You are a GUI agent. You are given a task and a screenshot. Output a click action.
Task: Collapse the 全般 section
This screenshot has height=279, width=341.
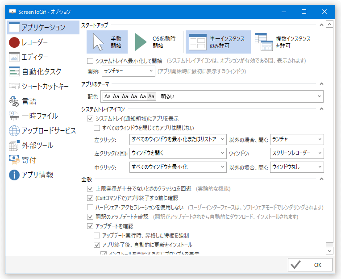321,179
